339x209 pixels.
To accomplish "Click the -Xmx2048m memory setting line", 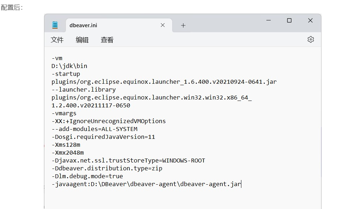I will click(x=68, y=152).
